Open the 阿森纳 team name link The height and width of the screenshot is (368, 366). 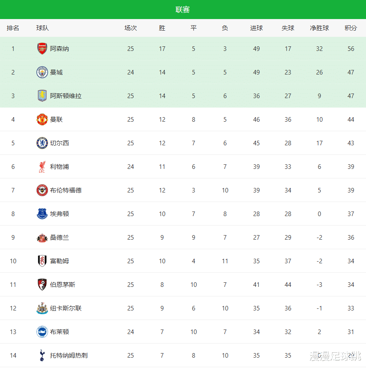60,49
